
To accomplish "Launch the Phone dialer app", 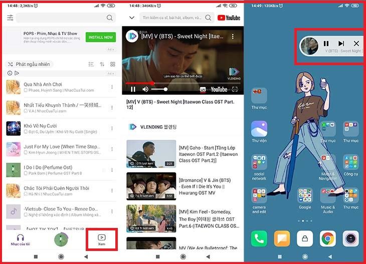I will point(259,238).
